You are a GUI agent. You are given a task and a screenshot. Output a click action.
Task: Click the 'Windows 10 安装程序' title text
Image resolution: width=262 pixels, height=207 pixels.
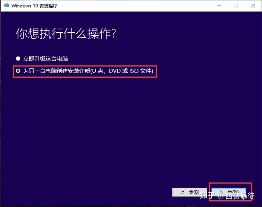[x=34, y=6]
